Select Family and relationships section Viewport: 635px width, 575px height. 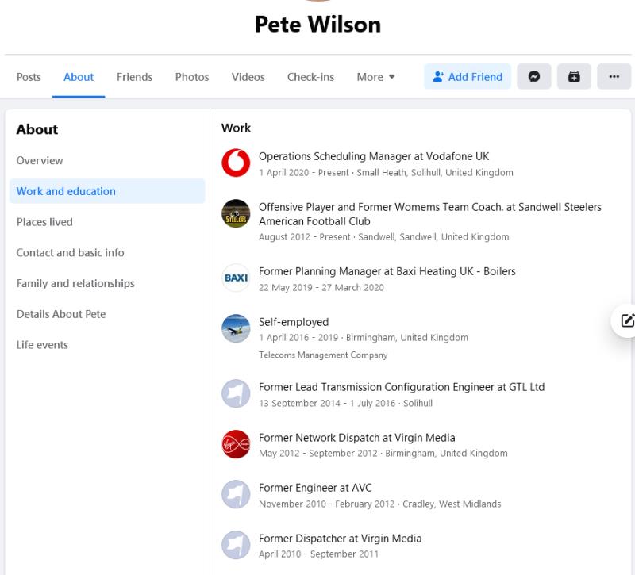point(75,283)
